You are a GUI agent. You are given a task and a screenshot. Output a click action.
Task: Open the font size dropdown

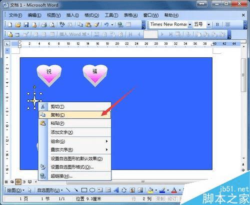208,24
